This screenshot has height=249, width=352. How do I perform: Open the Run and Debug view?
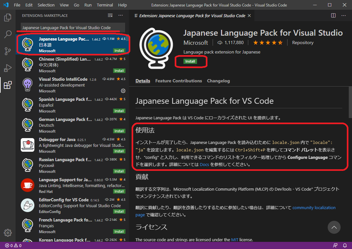point(8,68)
